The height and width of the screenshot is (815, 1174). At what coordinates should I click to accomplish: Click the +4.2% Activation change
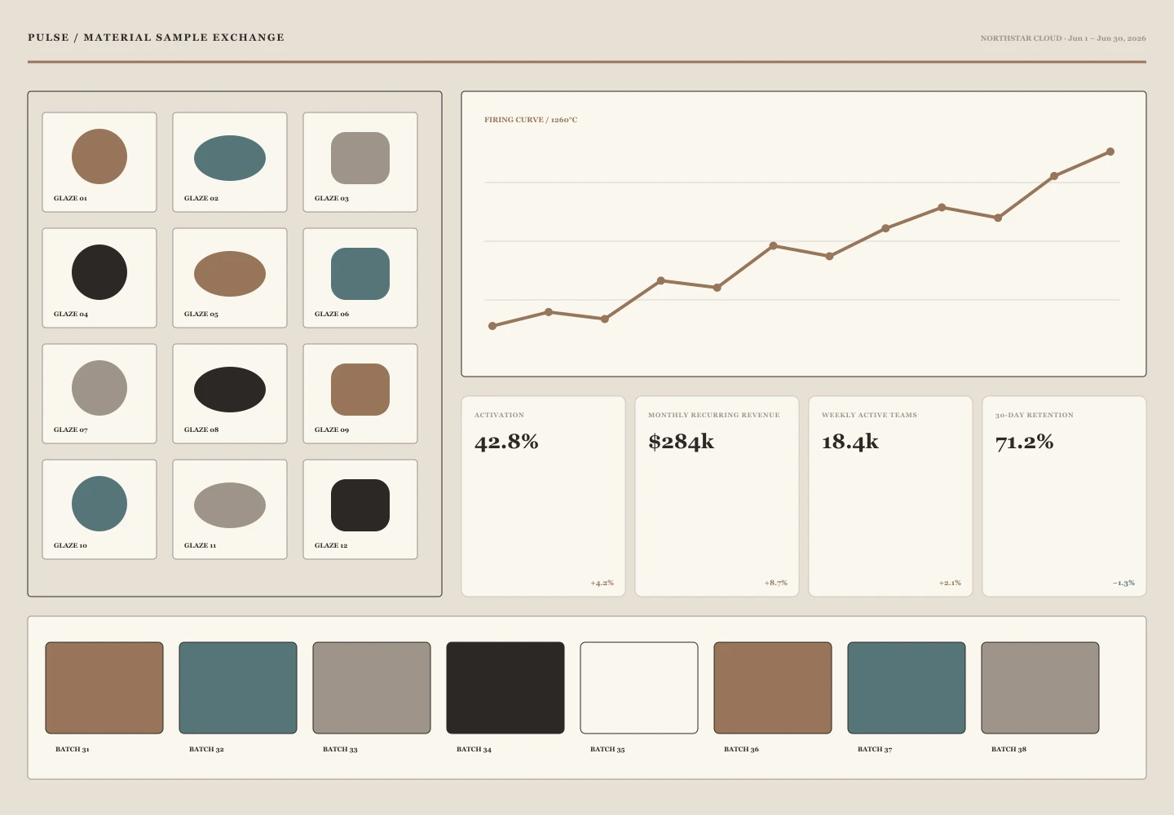tap(602, 583)
